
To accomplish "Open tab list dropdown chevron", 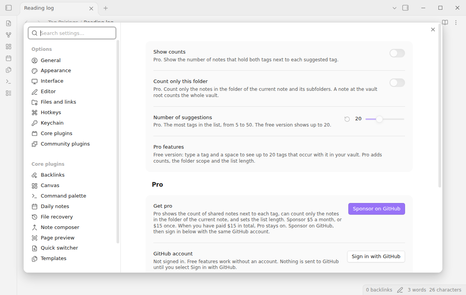I will [x=395, y=8].
